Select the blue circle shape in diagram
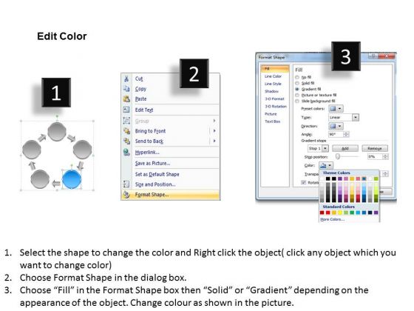The image size is (414, 311). click(x=72, y=179)
